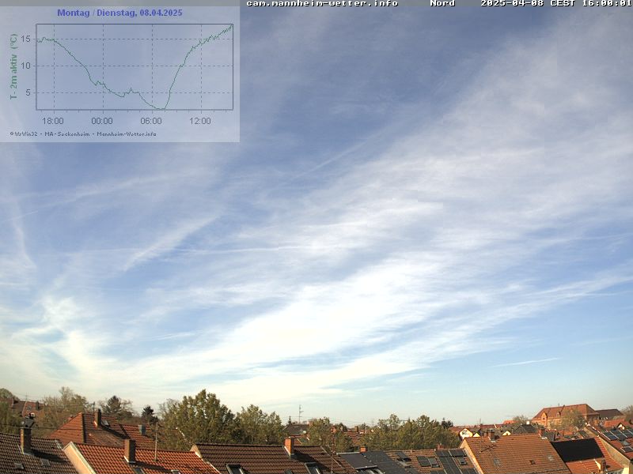Click the chart title Montag / Dienstag, 08.04.2025

(x=119, y=13)
